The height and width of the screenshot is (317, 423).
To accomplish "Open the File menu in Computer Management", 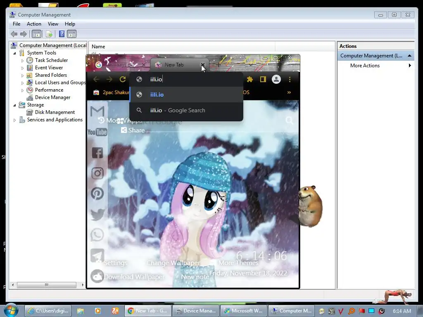I will (x=17, y=24).
